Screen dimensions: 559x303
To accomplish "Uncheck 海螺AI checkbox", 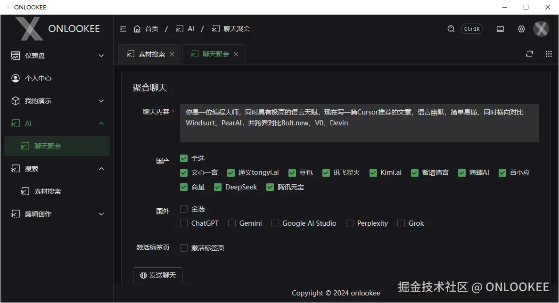I will click(x=462, y=173).
